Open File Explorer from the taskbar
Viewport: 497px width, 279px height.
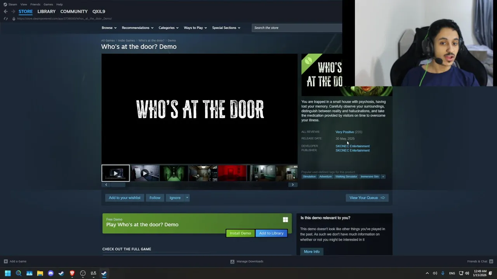click(40, 273)
